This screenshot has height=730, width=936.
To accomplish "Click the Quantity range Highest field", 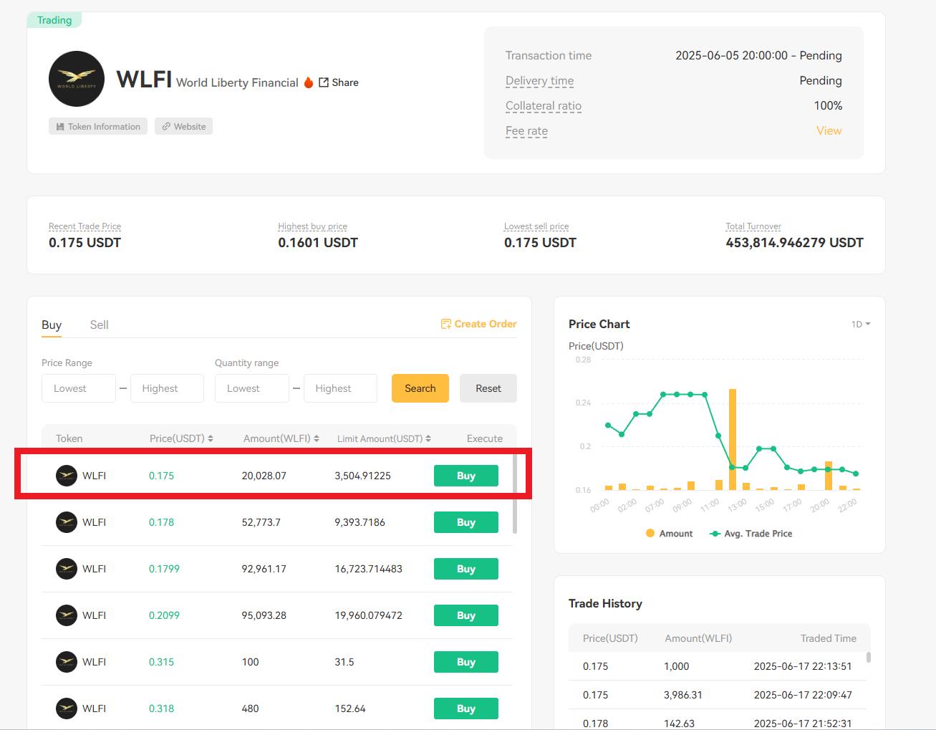I will pyautogui.click(x=340, y=388).
